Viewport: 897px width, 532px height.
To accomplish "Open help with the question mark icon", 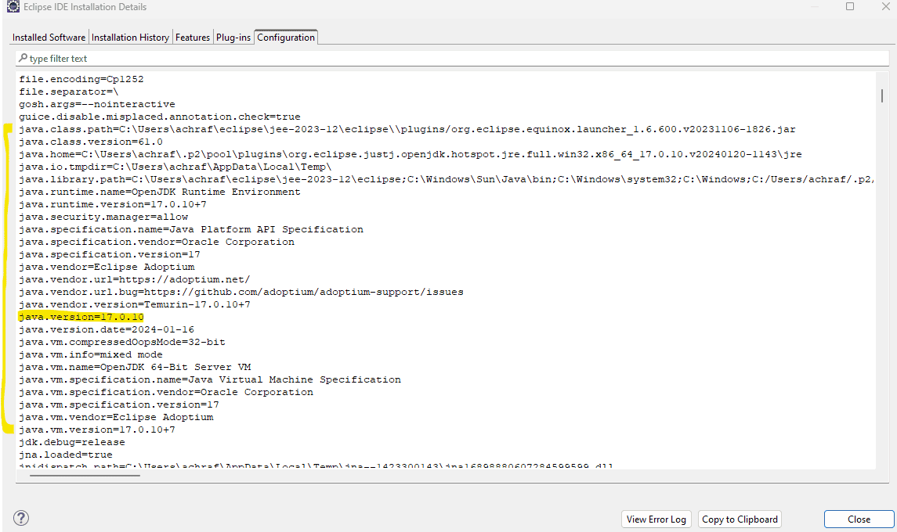I will [21, 518].
